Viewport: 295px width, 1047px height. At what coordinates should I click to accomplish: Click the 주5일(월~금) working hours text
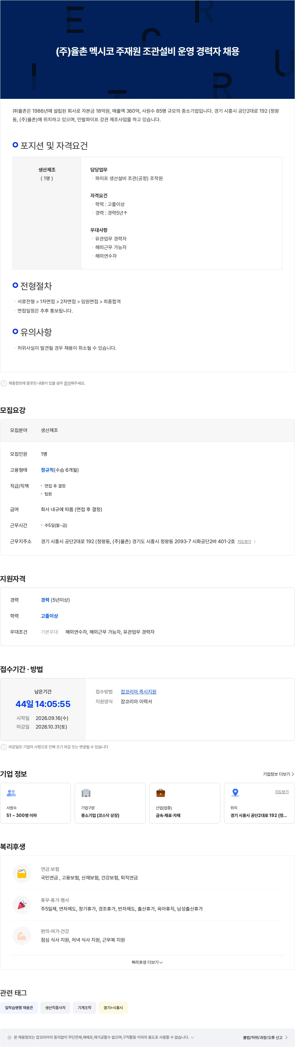point(56,525)
